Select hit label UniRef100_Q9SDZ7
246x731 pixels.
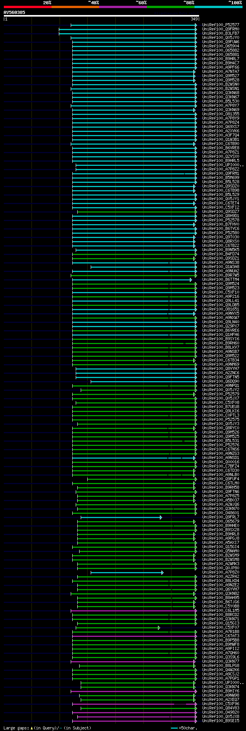tap(221, 211)
